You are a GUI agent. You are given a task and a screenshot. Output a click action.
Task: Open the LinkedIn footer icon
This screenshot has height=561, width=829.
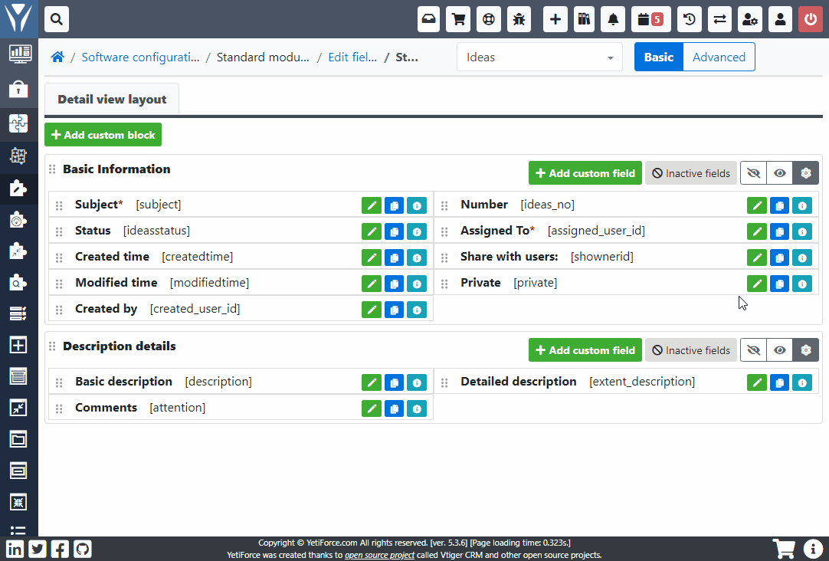tap(15, 549)
